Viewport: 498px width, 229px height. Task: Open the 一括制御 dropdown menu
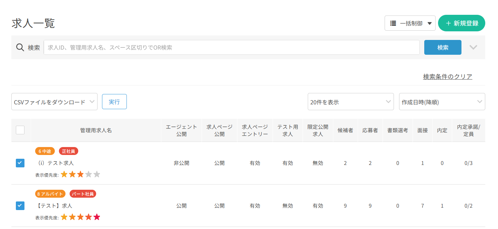tap(410, 23)
